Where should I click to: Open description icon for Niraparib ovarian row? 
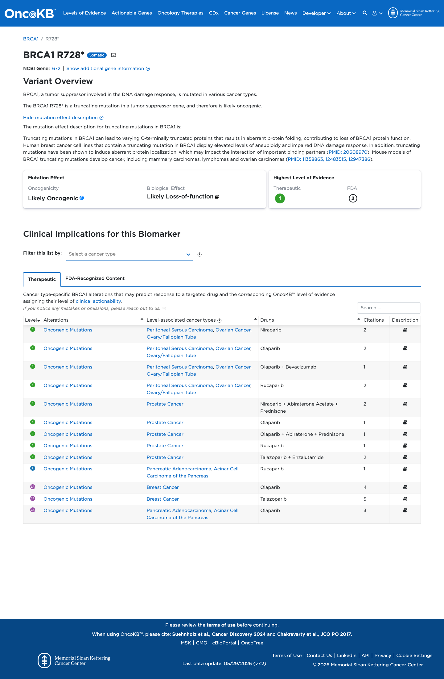pyautogui.click(x=405, y=330)
